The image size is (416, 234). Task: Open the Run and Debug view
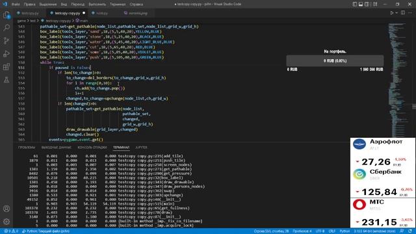6,53
